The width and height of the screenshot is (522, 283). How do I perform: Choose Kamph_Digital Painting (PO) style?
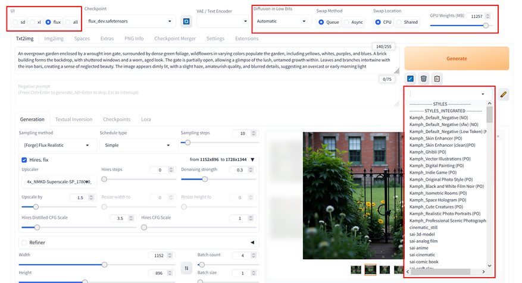click(x=436, y=166)
